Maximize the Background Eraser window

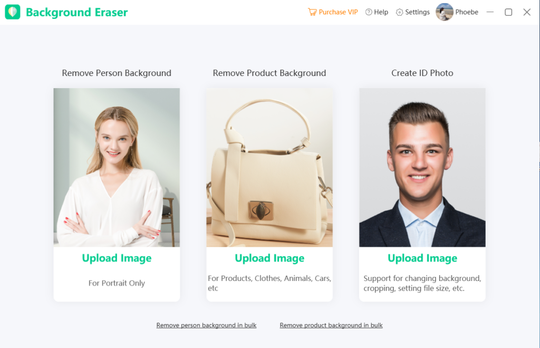pyautogui.click(x=508, y=12)
